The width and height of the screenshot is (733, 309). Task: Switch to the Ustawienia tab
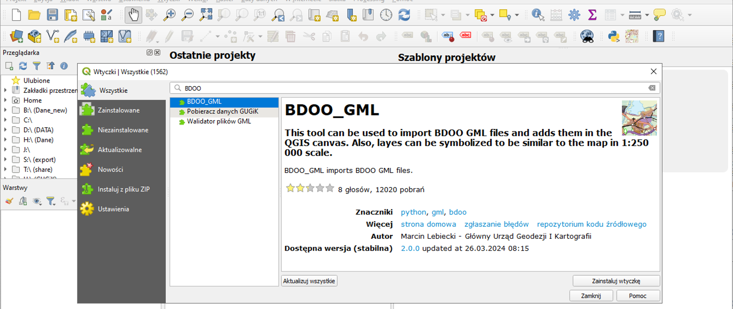(113, 209)
